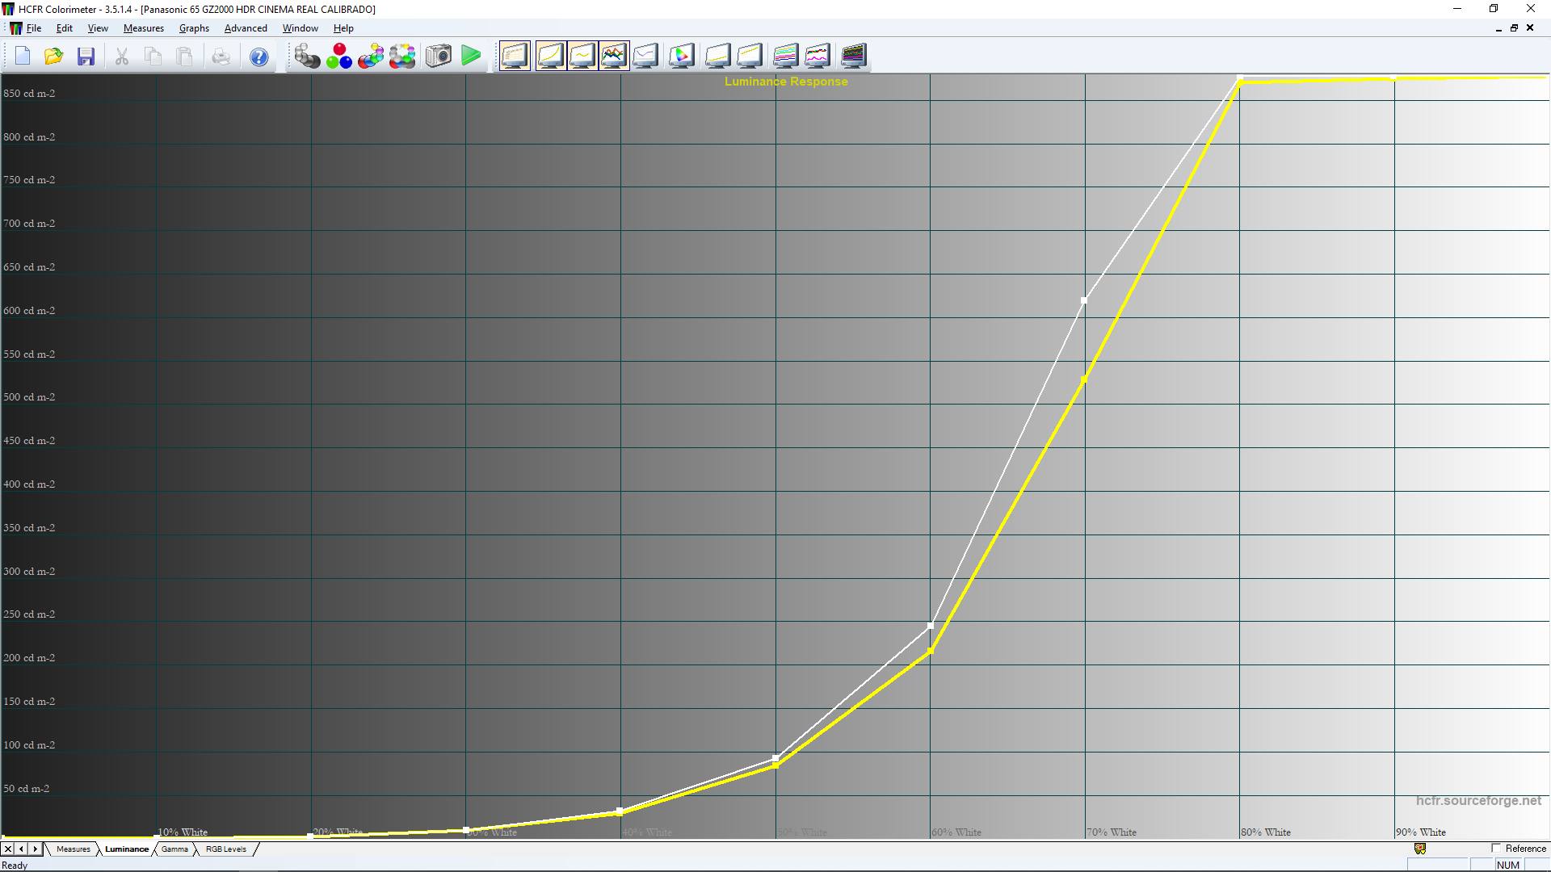Image resolution: width=1551 pixels, height=872 pixels.
Task: Switch to the RGB Levels tab
Action: [225, 849]
